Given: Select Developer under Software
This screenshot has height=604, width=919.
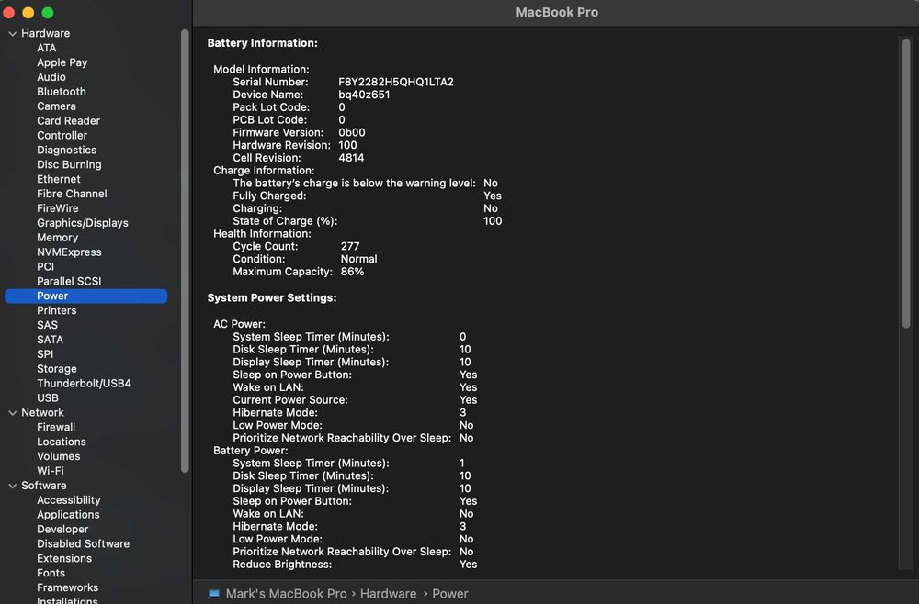Looking at the screenshot, I should pos(62,530).
